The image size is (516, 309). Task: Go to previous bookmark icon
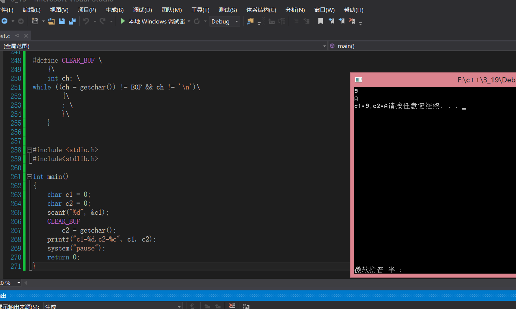click(331, 21)
